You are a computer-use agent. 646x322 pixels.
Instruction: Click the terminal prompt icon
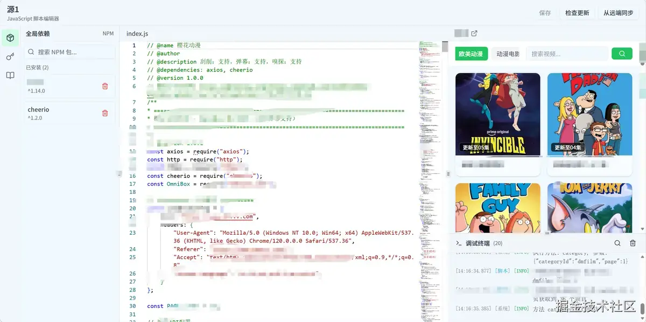tap(459, 243)
